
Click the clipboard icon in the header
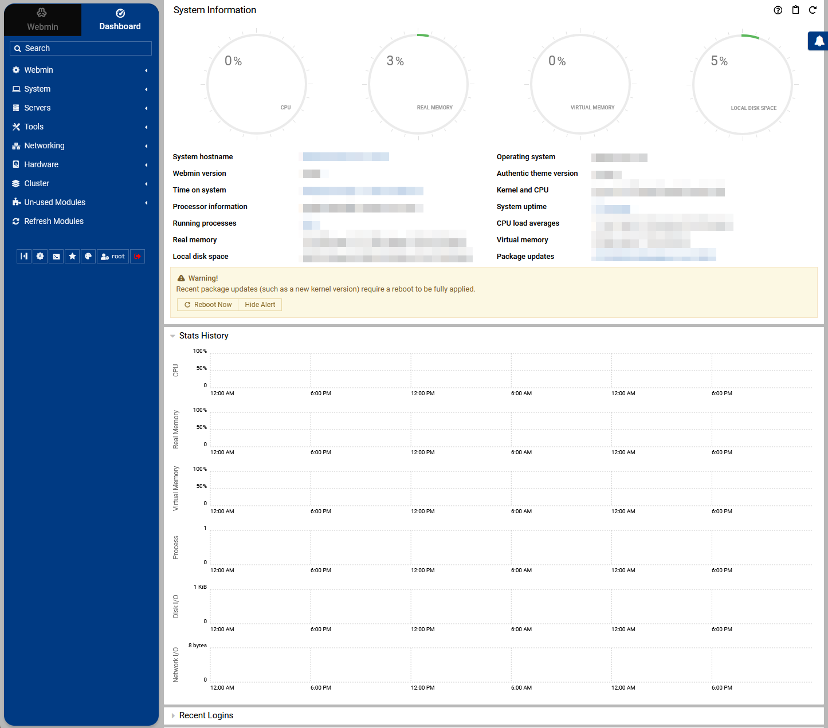click(x=795, y=10)
